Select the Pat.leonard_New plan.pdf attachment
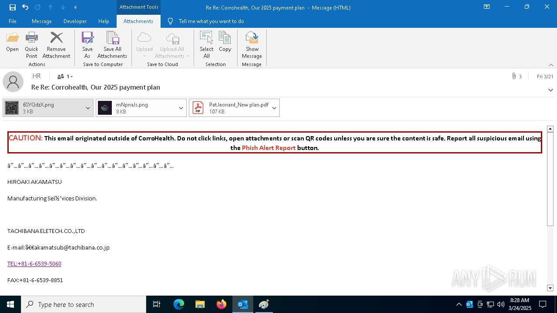The width and height of the screenshot is (557, 313). (229, 108)
